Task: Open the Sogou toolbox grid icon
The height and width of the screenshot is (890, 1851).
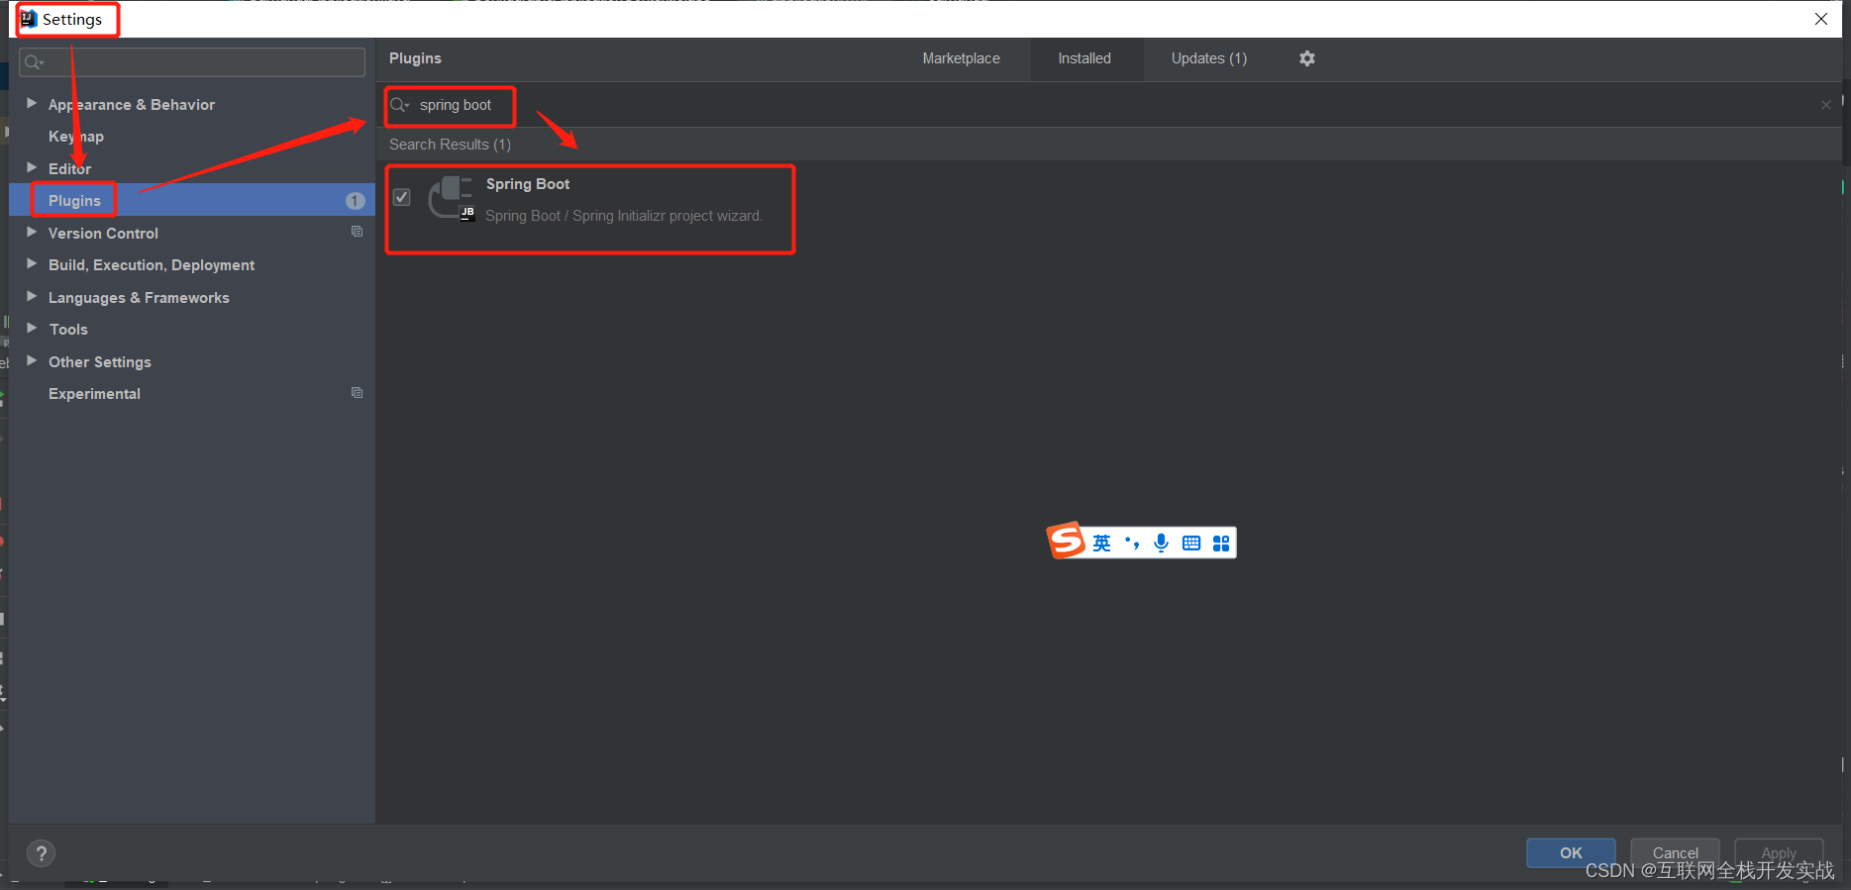Action: point(1221,543)
